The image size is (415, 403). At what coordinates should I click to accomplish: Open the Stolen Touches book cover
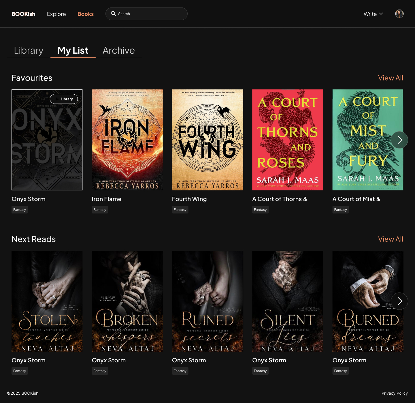[47, 301]
